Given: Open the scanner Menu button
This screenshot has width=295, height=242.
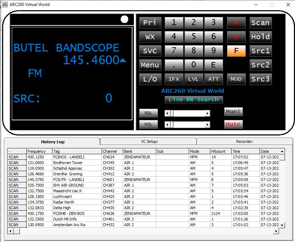Looking at the screenshot, I should click(150, 65).
